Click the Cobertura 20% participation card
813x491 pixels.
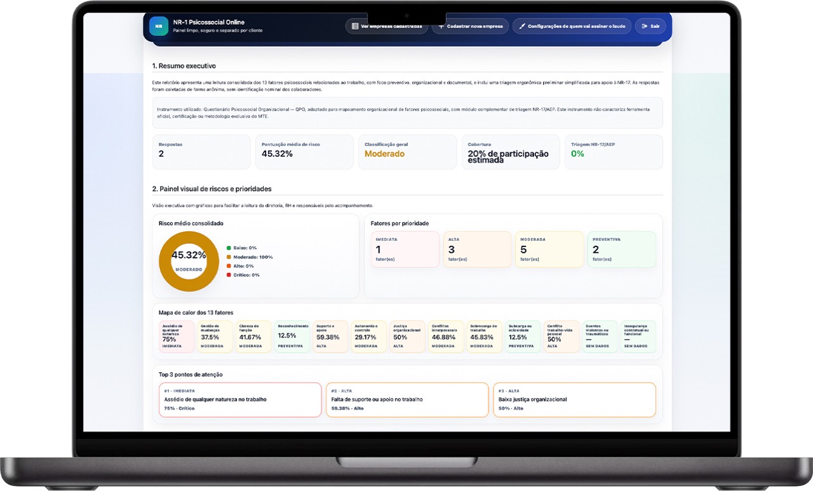pyautogui.click(x=510, y=152)
